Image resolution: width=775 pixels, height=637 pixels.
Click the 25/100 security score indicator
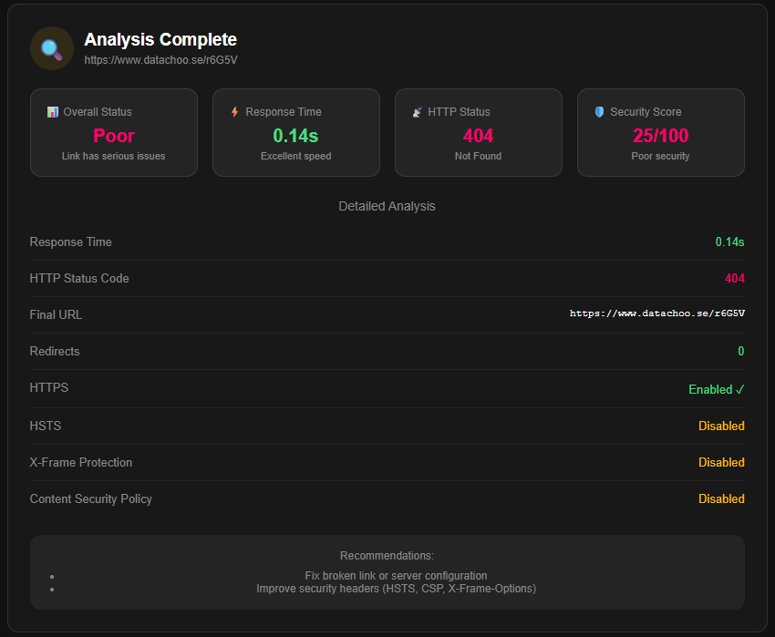pyautogui.click(x=660, y=135)
